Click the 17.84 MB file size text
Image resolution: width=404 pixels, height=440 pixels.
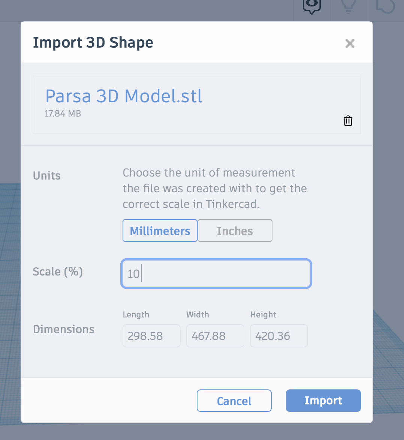[x=63, y=114]
